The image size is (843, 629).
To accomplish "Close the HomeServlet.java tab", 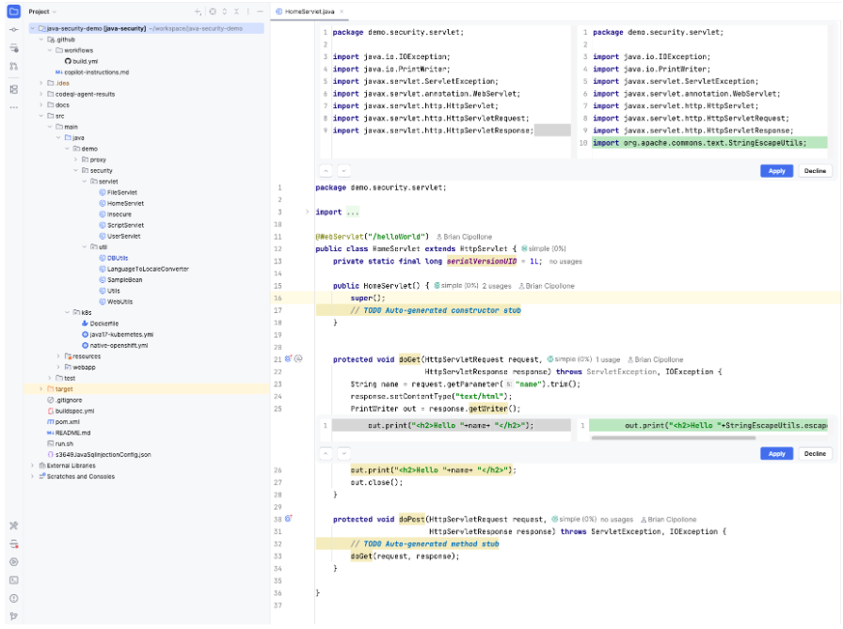I will click(342, 11).
